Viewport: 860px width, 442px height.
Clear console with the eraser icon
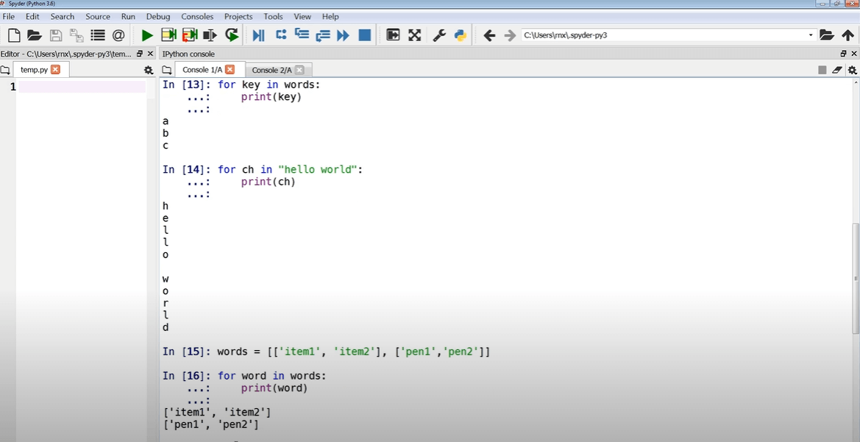pos(836,70)
